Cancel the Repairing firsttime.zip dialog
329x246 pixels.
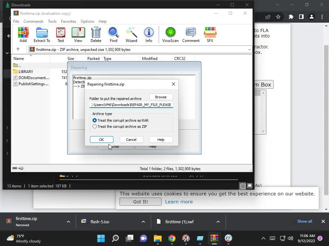[x=131, y=140]
